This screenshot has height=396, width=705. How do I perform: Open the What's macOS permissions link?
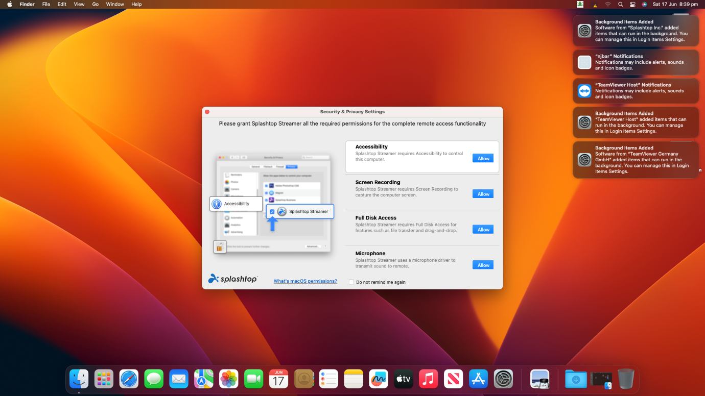[x=305, y=281]
